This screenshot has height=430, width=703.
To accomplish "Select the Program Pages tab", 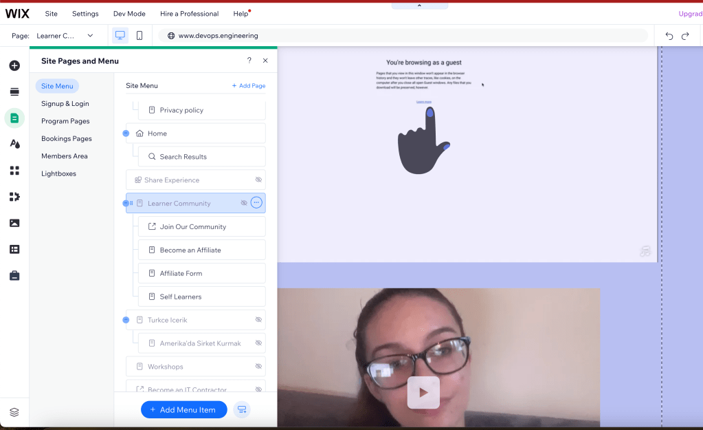I will (65, 121).
